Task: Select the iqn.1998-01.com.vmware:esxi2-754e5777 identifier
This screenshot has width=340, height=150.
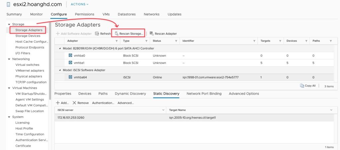Action: (x=211, y=77)
